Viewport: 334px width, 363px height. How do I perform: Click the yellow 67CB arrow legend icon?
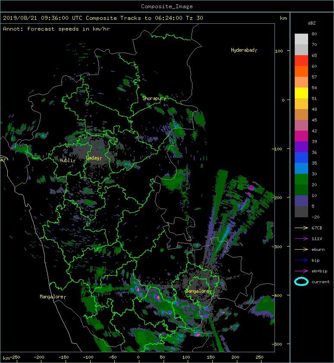301,228
